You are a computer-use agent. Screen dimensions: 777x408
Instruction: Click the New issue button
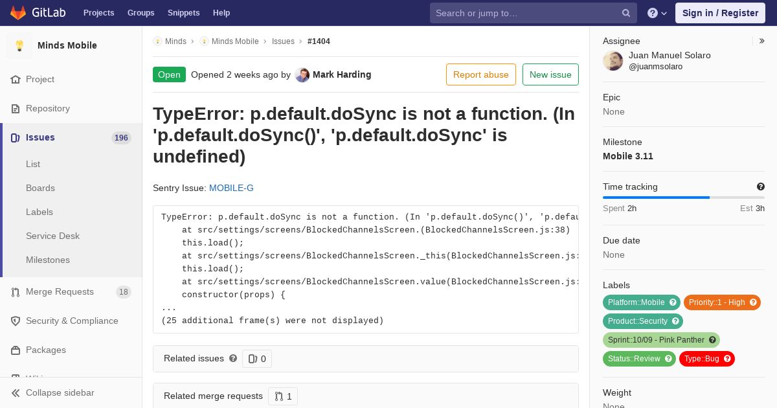(x=550, y=74)
